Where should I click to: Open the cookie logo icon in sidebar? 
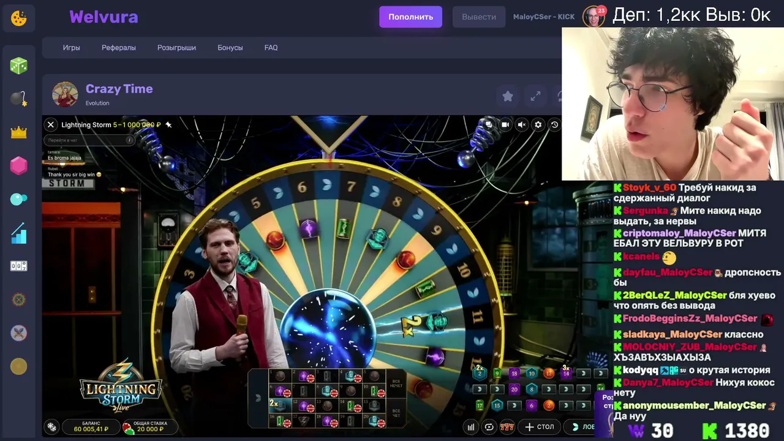pos(18,18)
